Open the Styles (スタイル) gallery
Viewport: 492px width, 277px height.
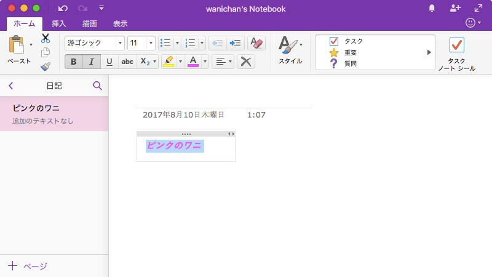(290, 50)
